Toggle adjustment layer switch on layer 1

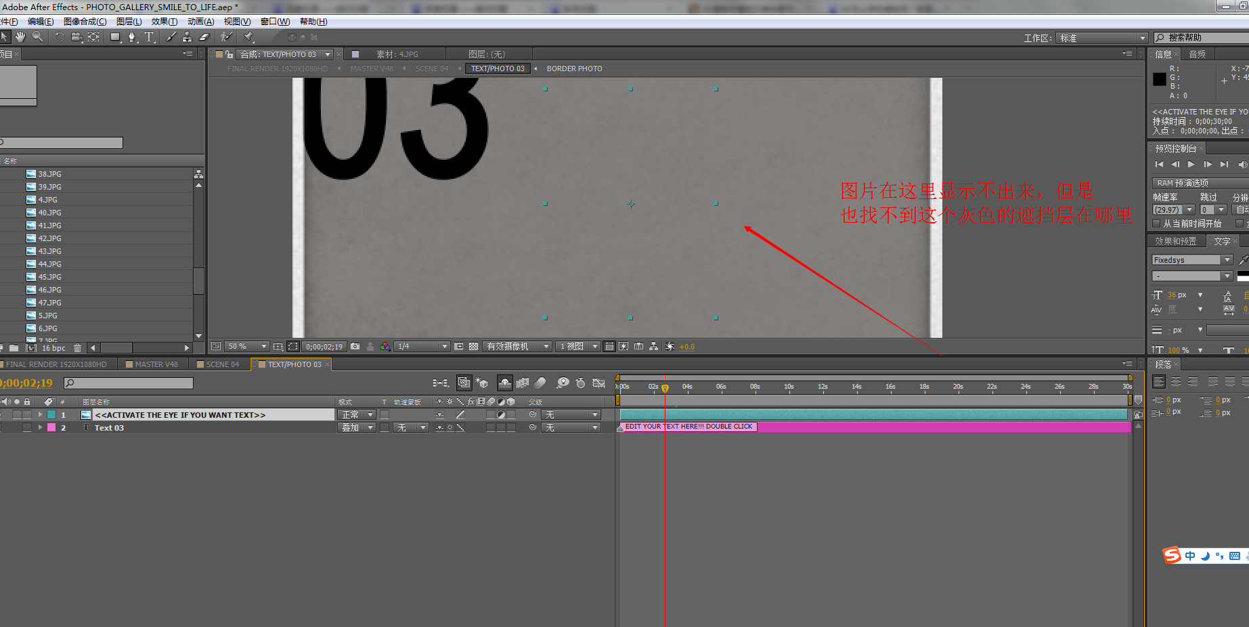pyautogui.click(x=501, y=414)
